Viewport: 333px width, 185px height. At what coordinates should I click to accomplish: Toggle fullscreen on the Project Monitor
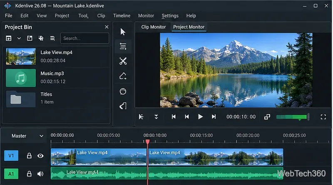(323, 117)
